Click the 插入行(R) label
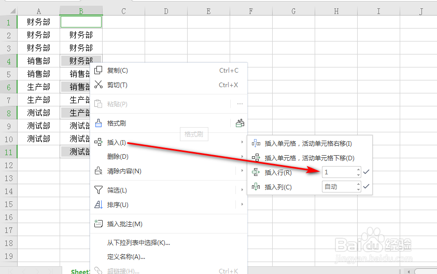Screen dimensions: 437x274 (x=278, y=172)
